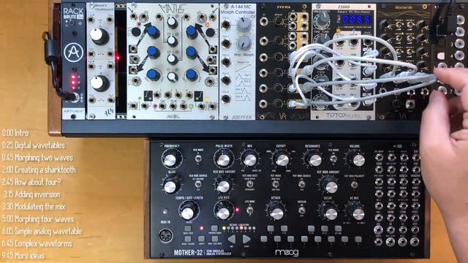Select 6:05 Simple analog wavetable chapter
Viewport: 468px width, 263px height.
[x=42, y=231]
